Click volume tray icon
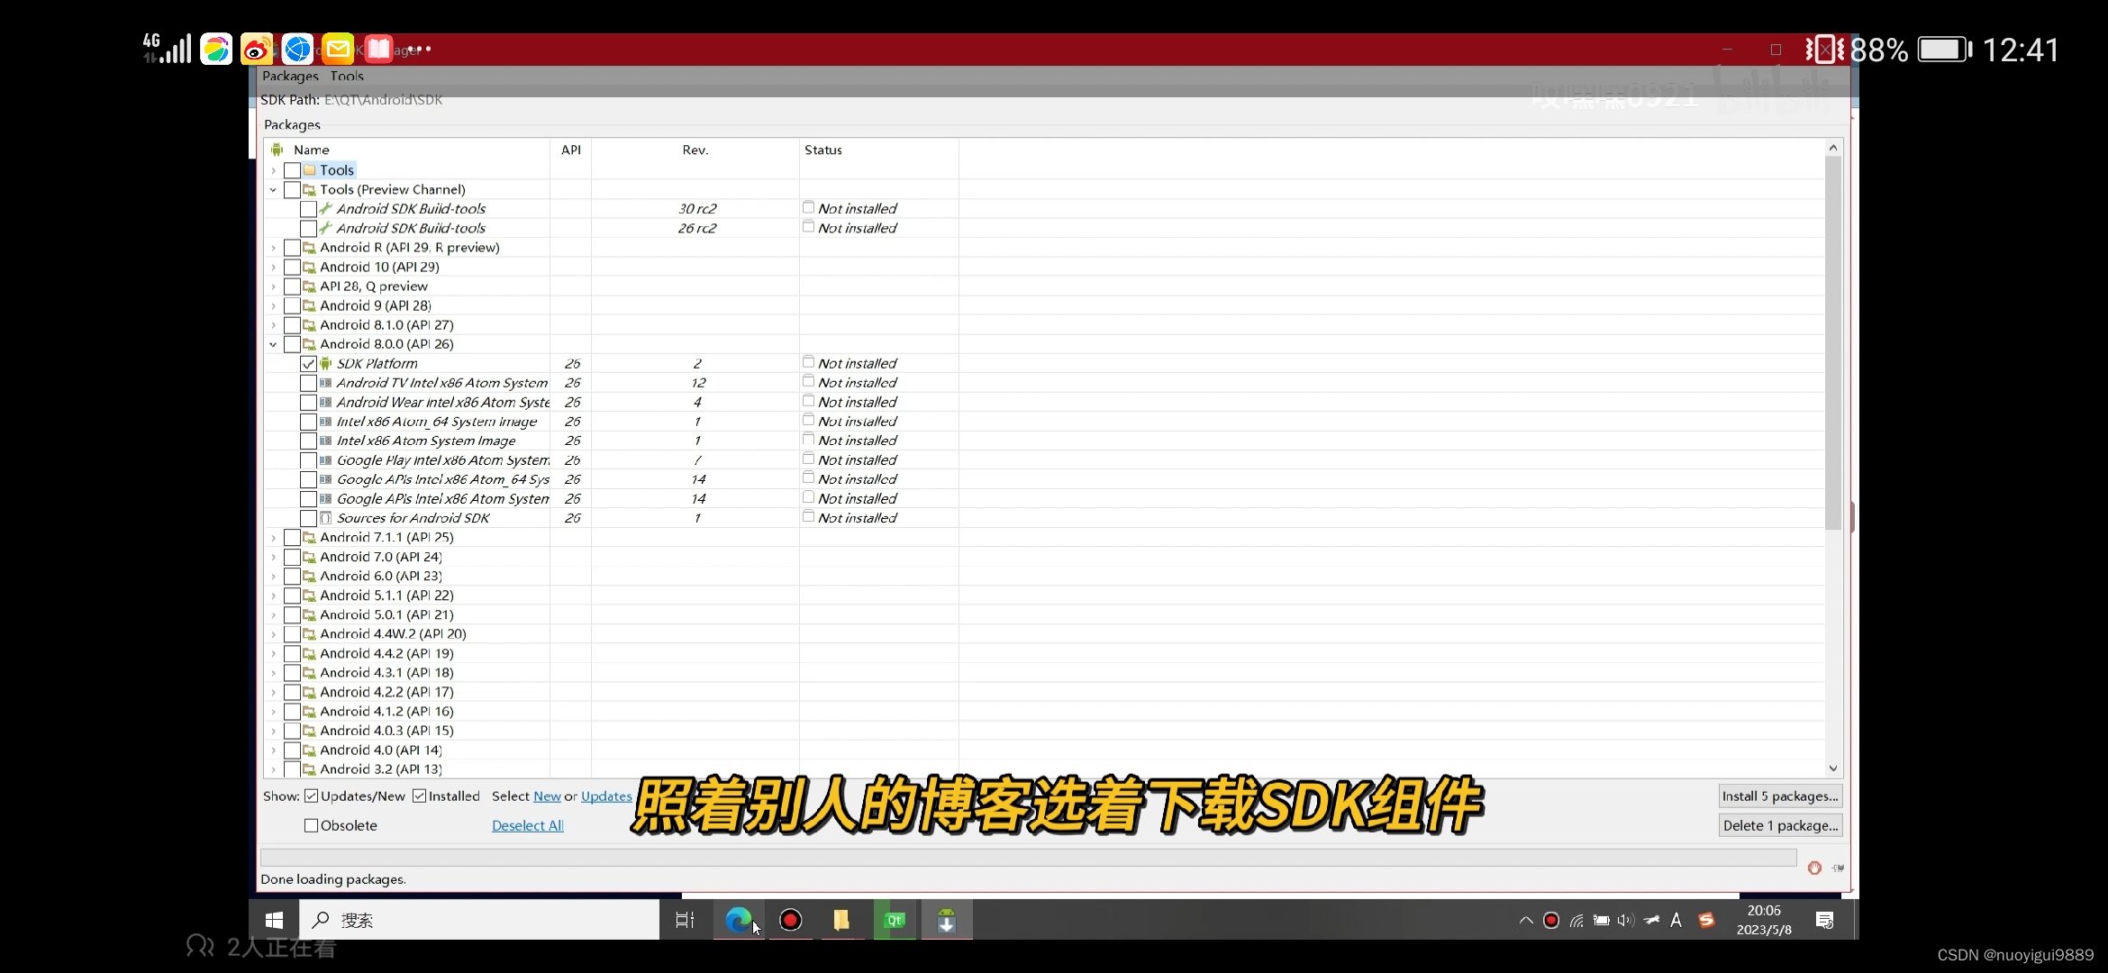Screen dimensions: 2108x973 coord(1626,921)
